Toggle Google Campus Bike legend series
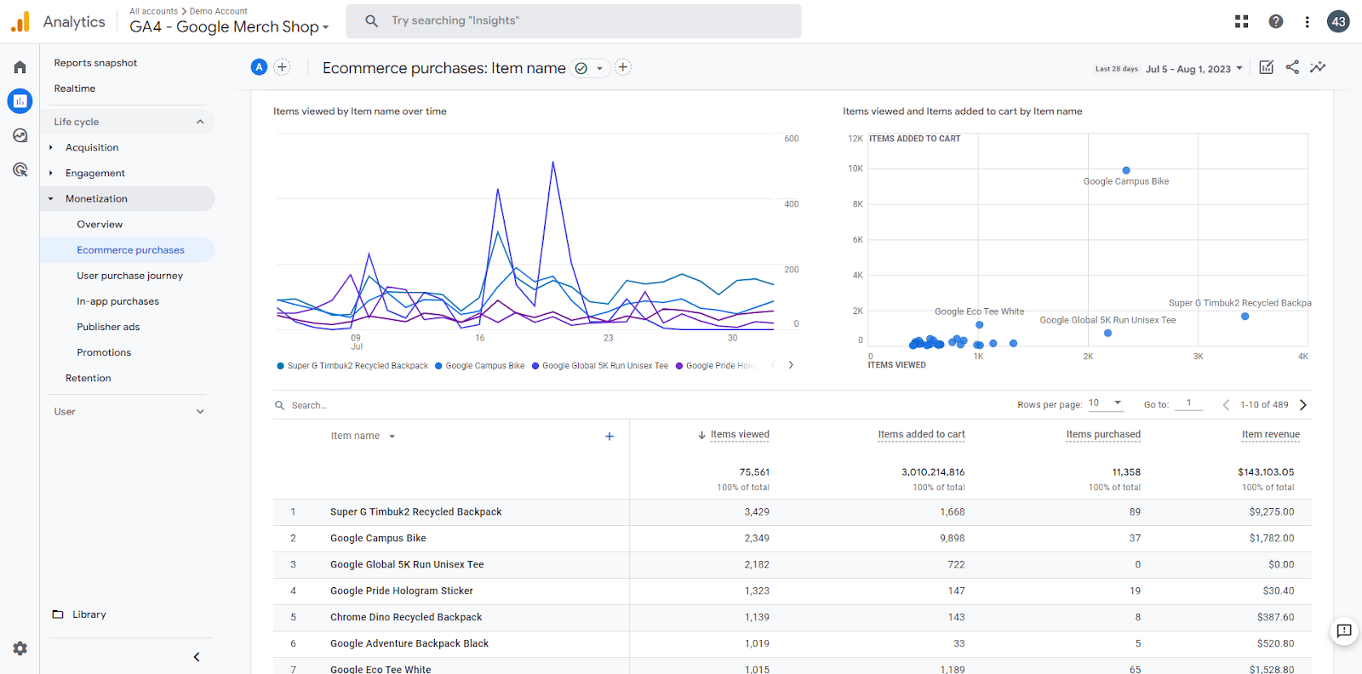Viewport: 1362px width, 674px height. pyautogui.click(x=479, y=366)
